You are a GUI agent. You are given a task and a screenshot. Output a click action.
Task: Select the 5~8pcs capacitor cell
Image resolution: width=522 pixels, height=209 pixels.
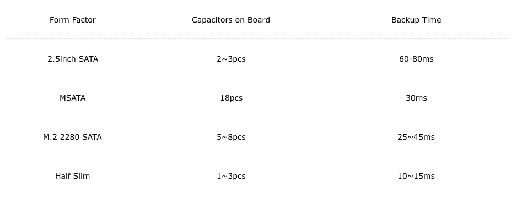(x=231, y=137)
